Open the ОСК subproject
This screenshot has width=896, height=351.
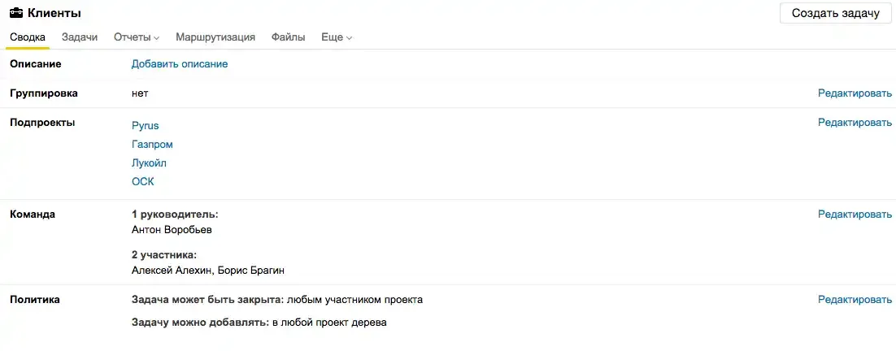(x=143, y=182)
